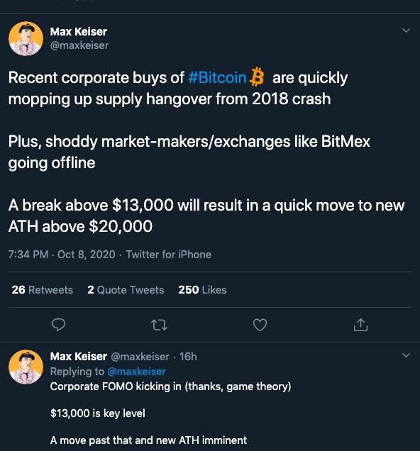The width and height of the screenshot is (420, 451).
Task: View the 26 Retweets list
Action: [x=43, y=289]
